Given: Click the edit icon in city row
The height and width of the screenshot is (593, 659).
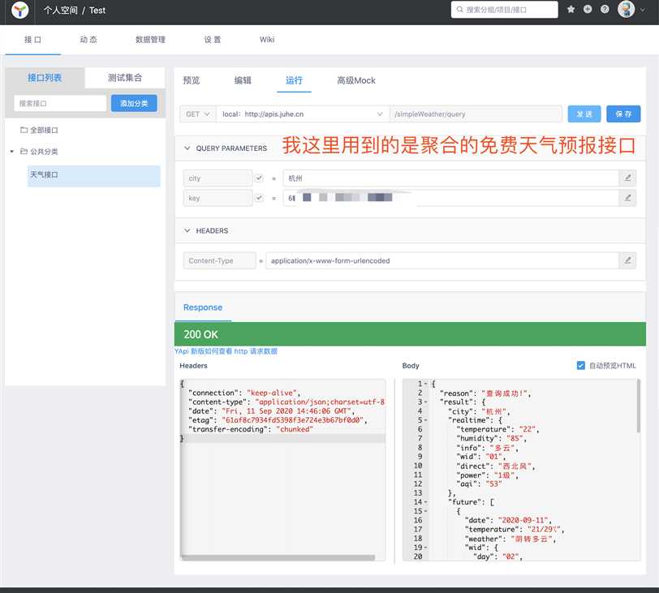Looking at the screenshot, I should coord(627,178).
